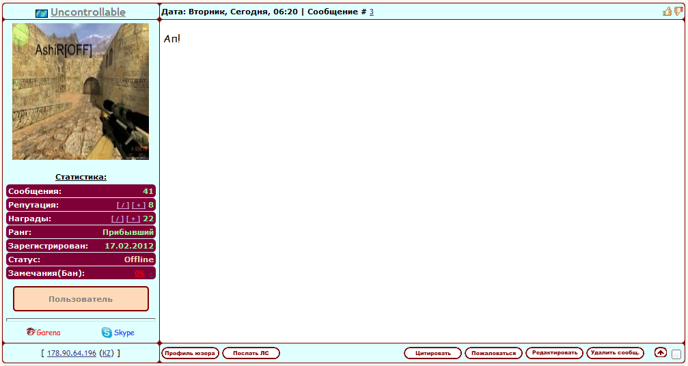
Task: Open message number 3 link
Action: click(x=372, y=12)
